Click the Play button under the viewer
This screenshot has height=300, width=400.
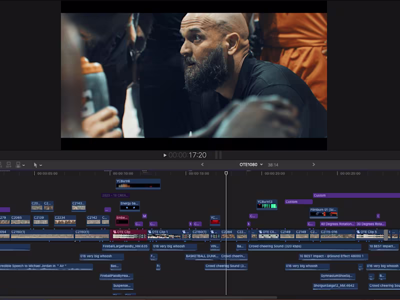point(165,155)
